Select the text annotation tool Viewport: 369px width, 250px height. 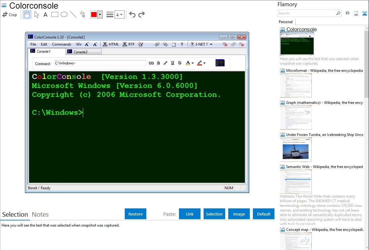(x=45, y=14)
